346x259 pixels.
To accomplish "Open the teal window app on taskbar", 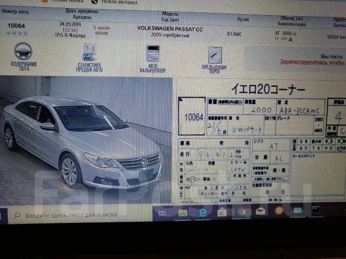I will click(298, 210).
